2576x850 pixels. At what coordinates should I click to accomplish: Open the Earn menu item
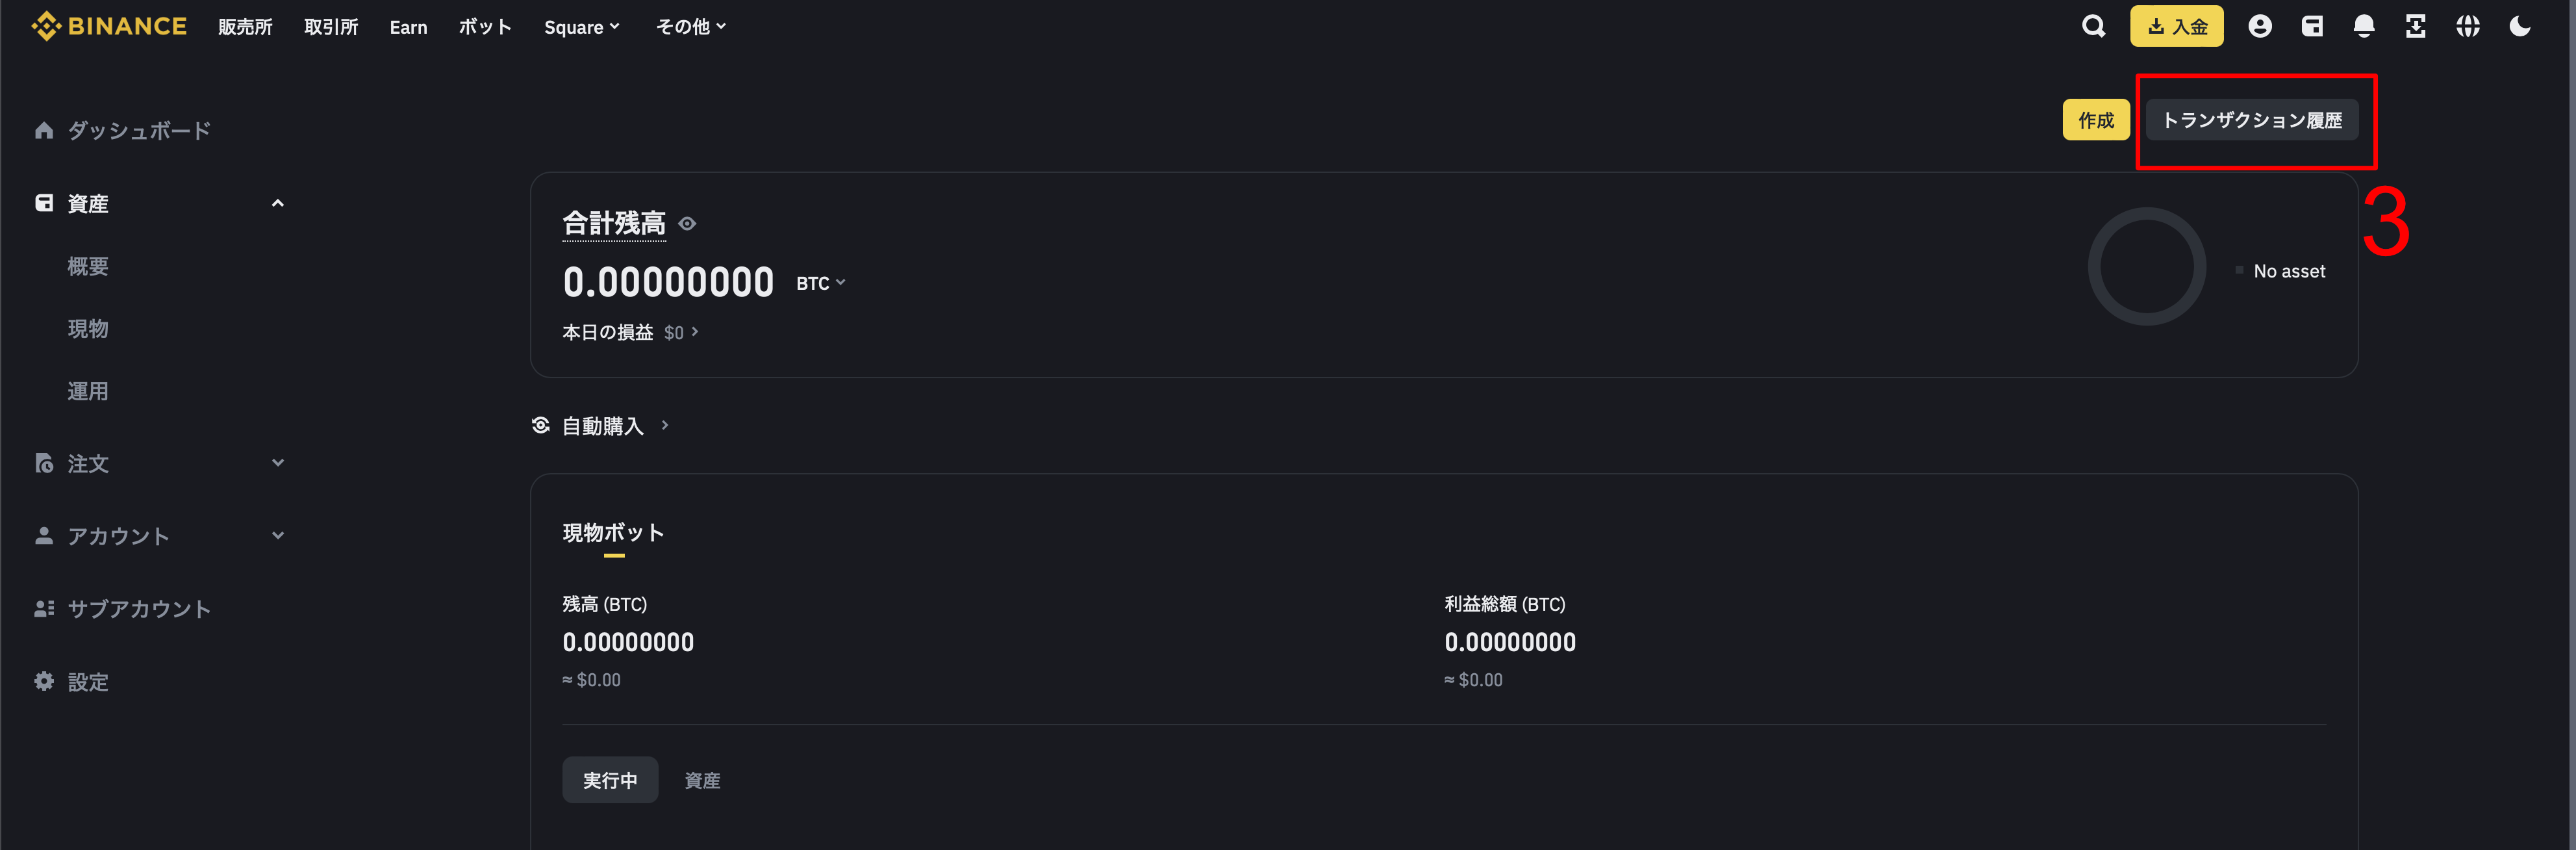pos(408,27)
